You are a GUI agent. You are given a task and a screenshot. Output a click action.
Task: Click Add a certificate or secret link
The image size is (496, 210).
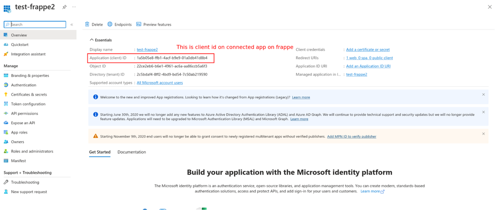(368, 49)
